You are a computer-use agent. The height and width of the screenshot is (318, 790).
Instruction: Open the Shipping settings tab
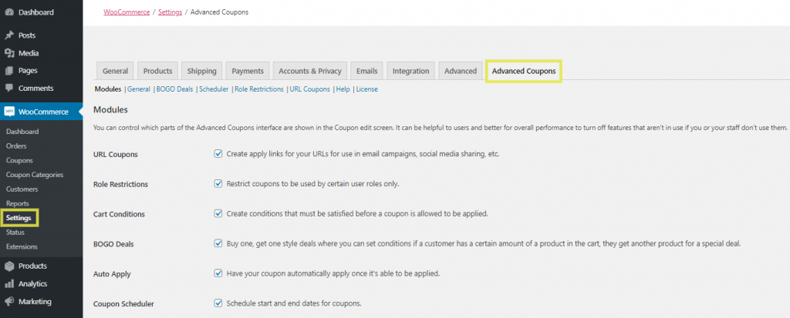[x=201, y=71]
